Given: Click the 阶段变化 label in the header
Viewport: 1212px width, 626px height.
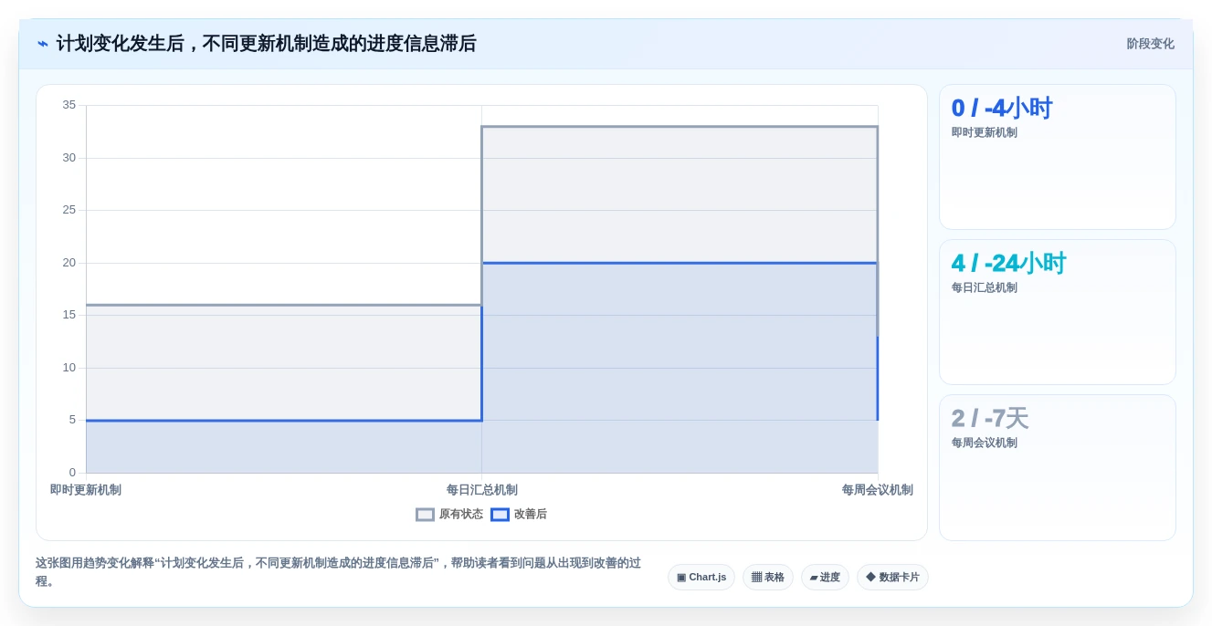Looking at the screenshot, I should (x=1150, y=44).
